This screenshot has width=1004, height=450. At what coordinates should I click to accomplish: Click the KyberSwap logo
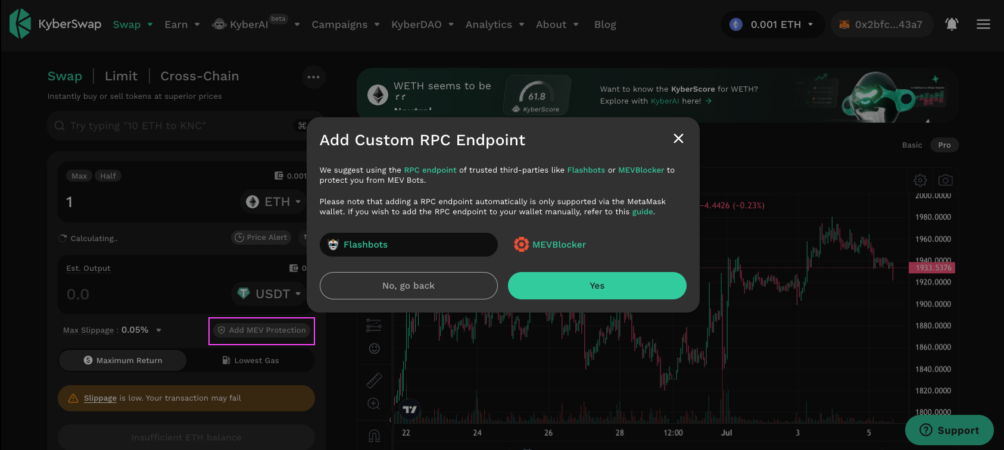(55, 24)
